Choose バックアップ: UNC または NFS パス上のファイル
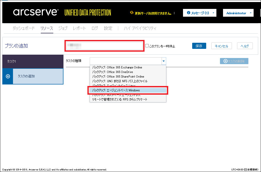This screenshot has width=261, height=172. point(128,81)
